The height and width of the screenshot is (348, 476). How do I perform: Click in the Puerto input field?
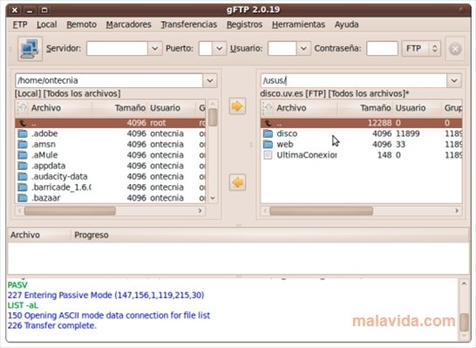pos(206,49)
